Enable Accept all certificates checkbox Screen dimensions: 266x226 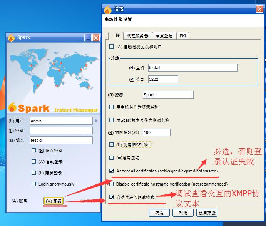tap(112, 171)
